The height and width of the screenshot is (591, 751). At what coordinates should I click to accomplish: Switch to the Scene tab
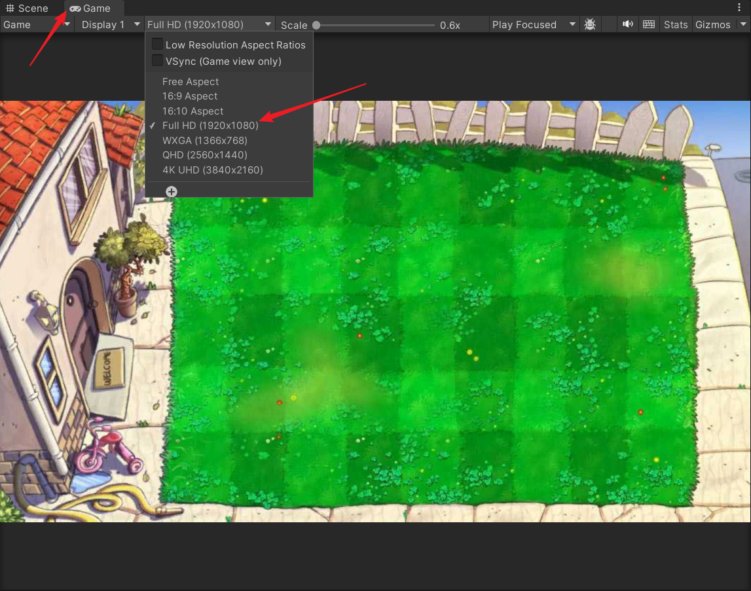point(27,8)
